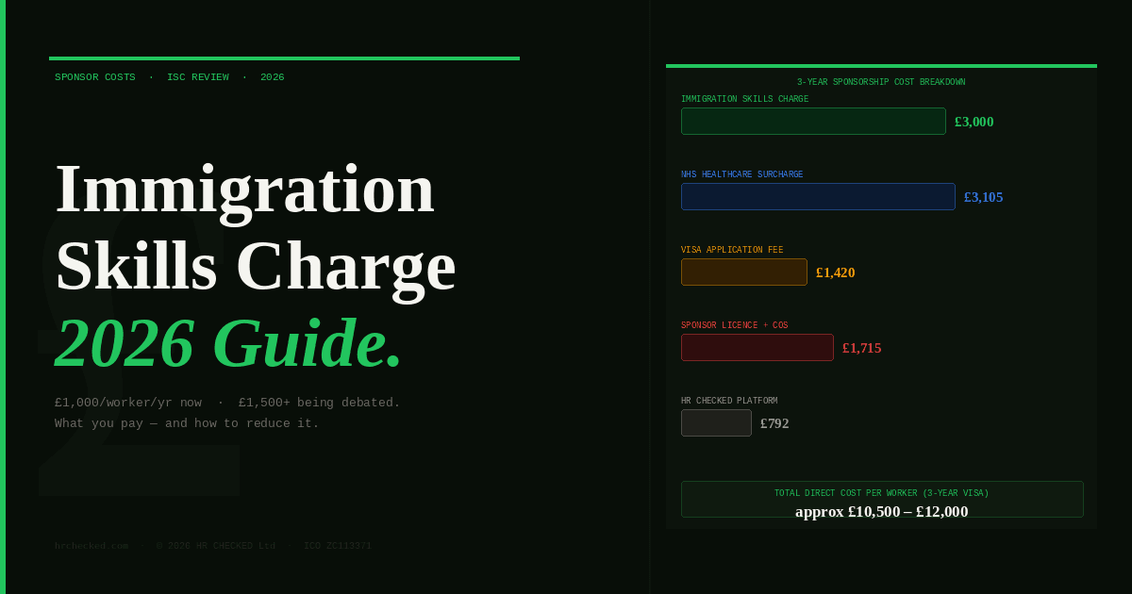Select the grey HR Checked Platform bar

(716, 422)
